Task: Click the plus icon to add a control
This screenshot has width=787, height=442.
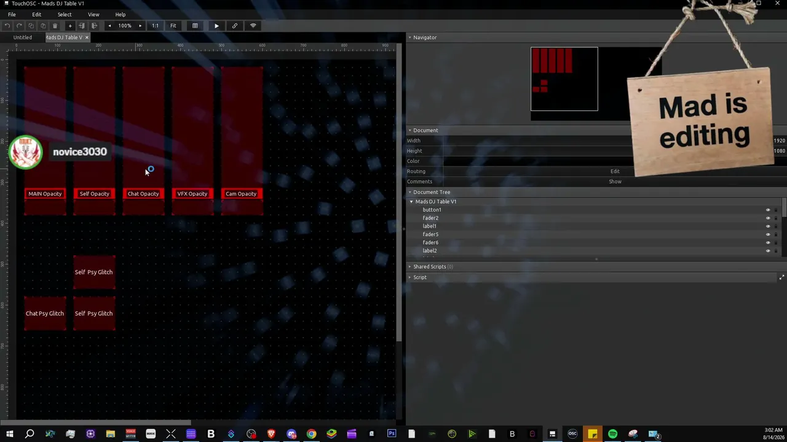Action: [70, 26]
